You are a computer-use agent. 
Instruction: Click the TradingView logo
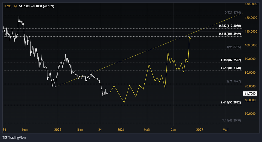[x=14, y=138]
